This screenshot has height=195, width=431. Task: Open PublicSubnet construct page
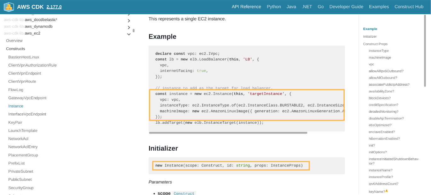(20, 180)
